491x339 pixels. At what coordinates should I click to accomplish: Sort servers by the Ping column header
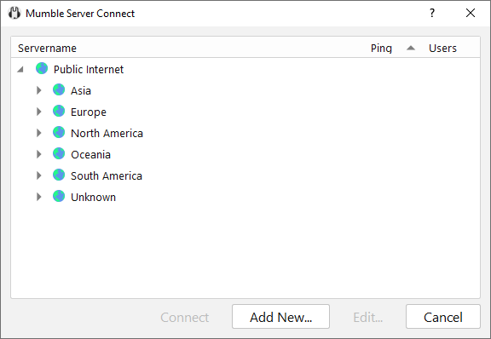(381, 49)
